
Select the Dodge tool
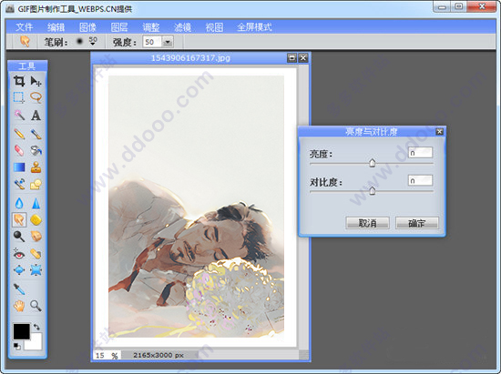[x=19, y=237]
